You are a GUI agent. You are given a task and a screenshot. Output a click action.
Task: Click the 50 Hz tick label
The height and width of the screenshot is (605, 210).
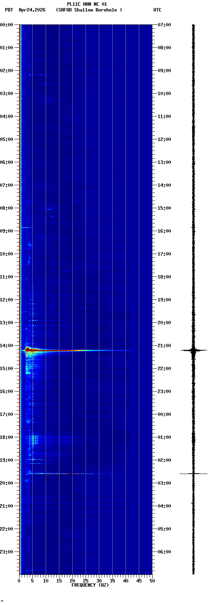click(152, 581)
